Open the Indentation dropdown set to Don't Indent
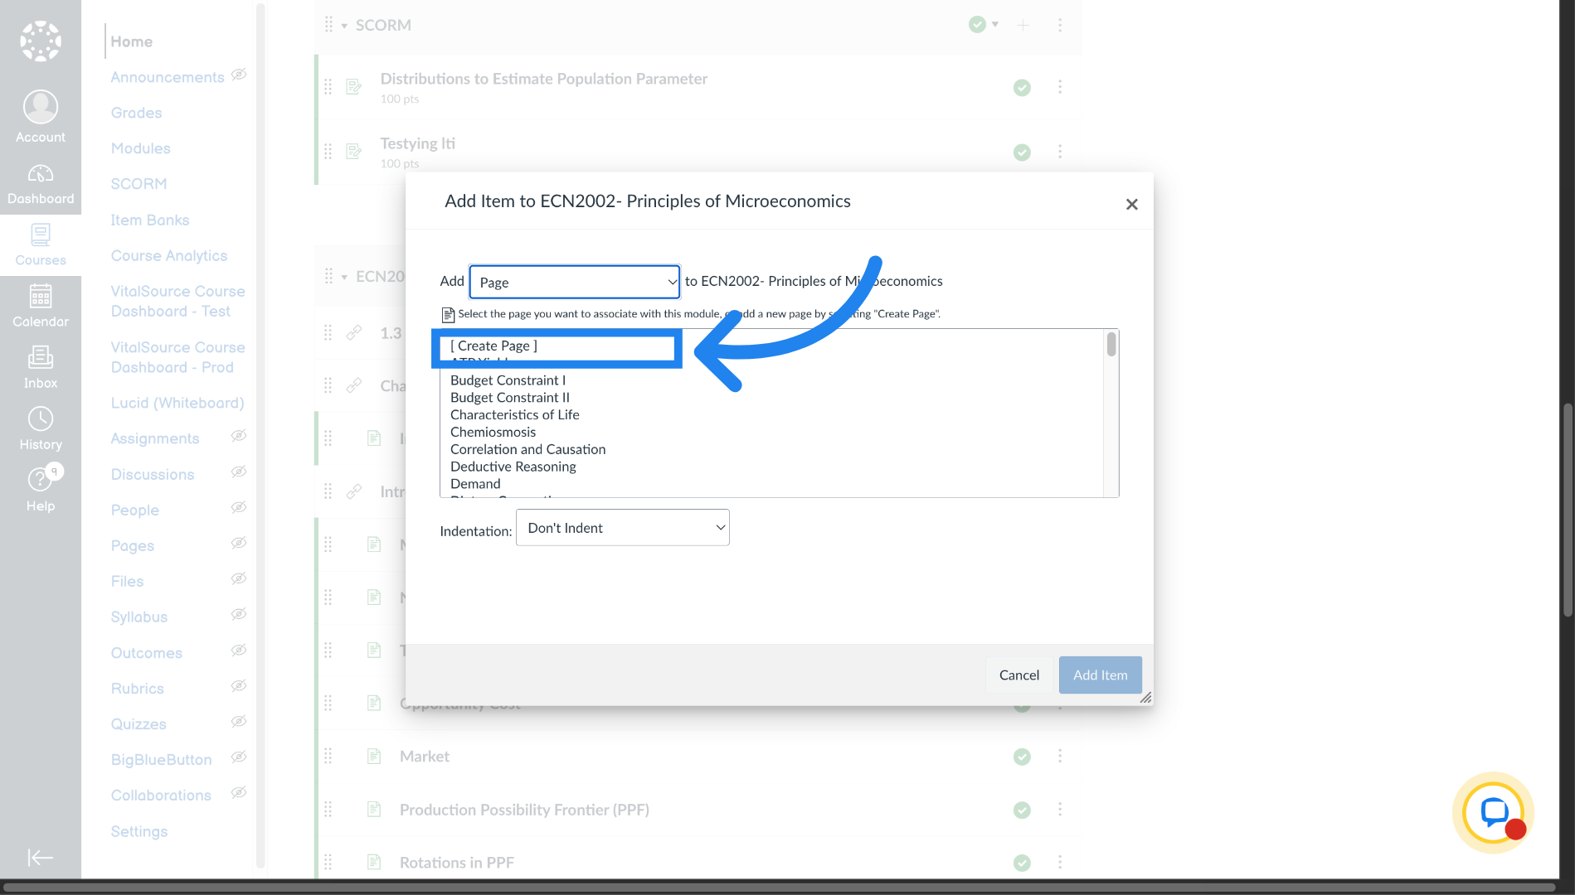 [623, 528]
